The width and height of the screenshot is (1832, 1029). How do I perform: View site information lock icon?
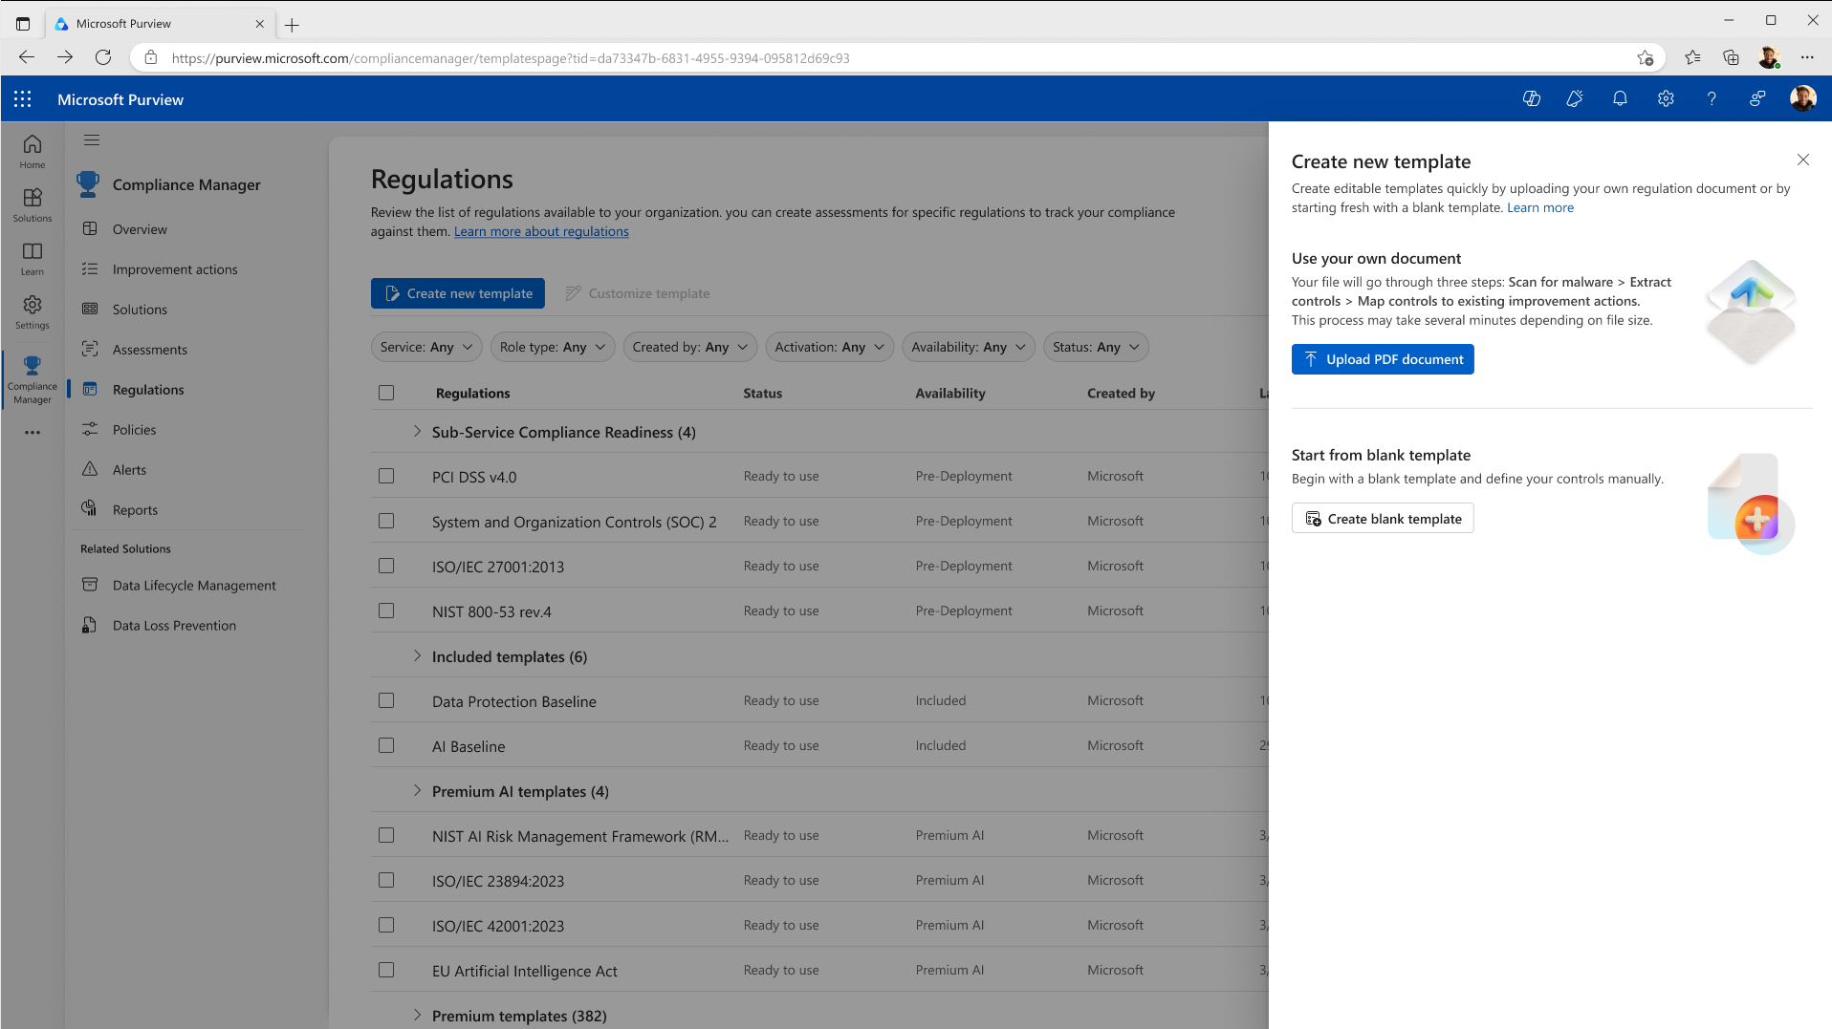(150, 58)
